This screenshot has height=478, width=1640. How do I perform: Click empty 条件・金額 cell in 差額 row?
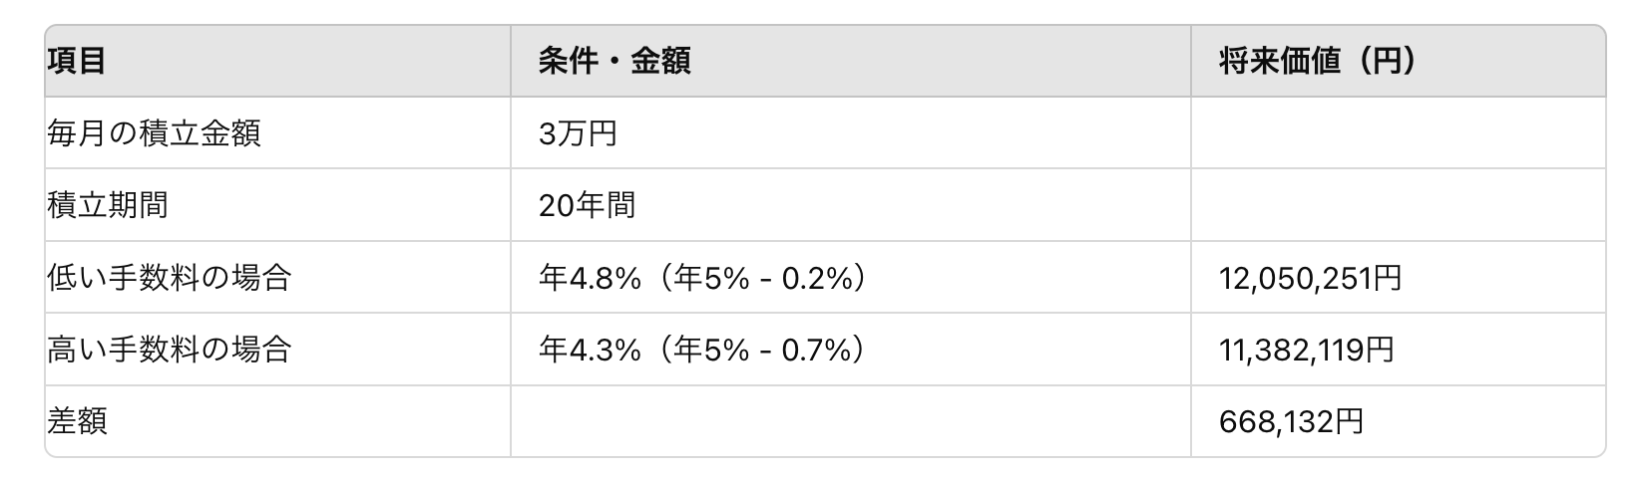pos(850,421)
